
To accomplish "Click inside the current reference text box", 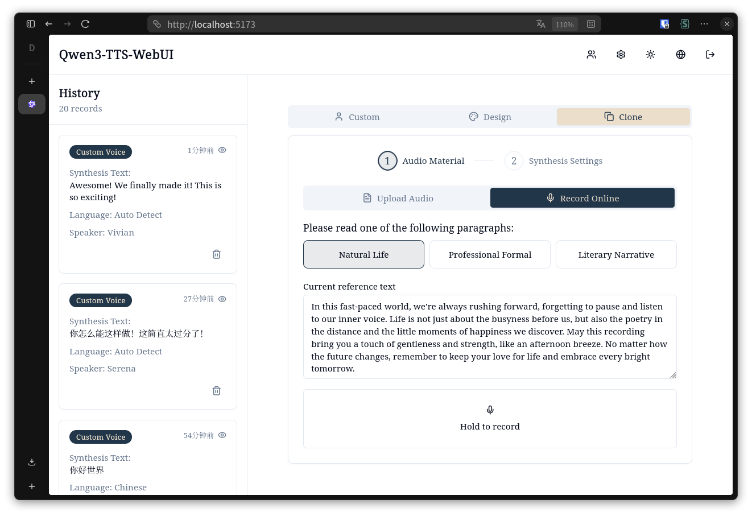I will coord(489,337).
